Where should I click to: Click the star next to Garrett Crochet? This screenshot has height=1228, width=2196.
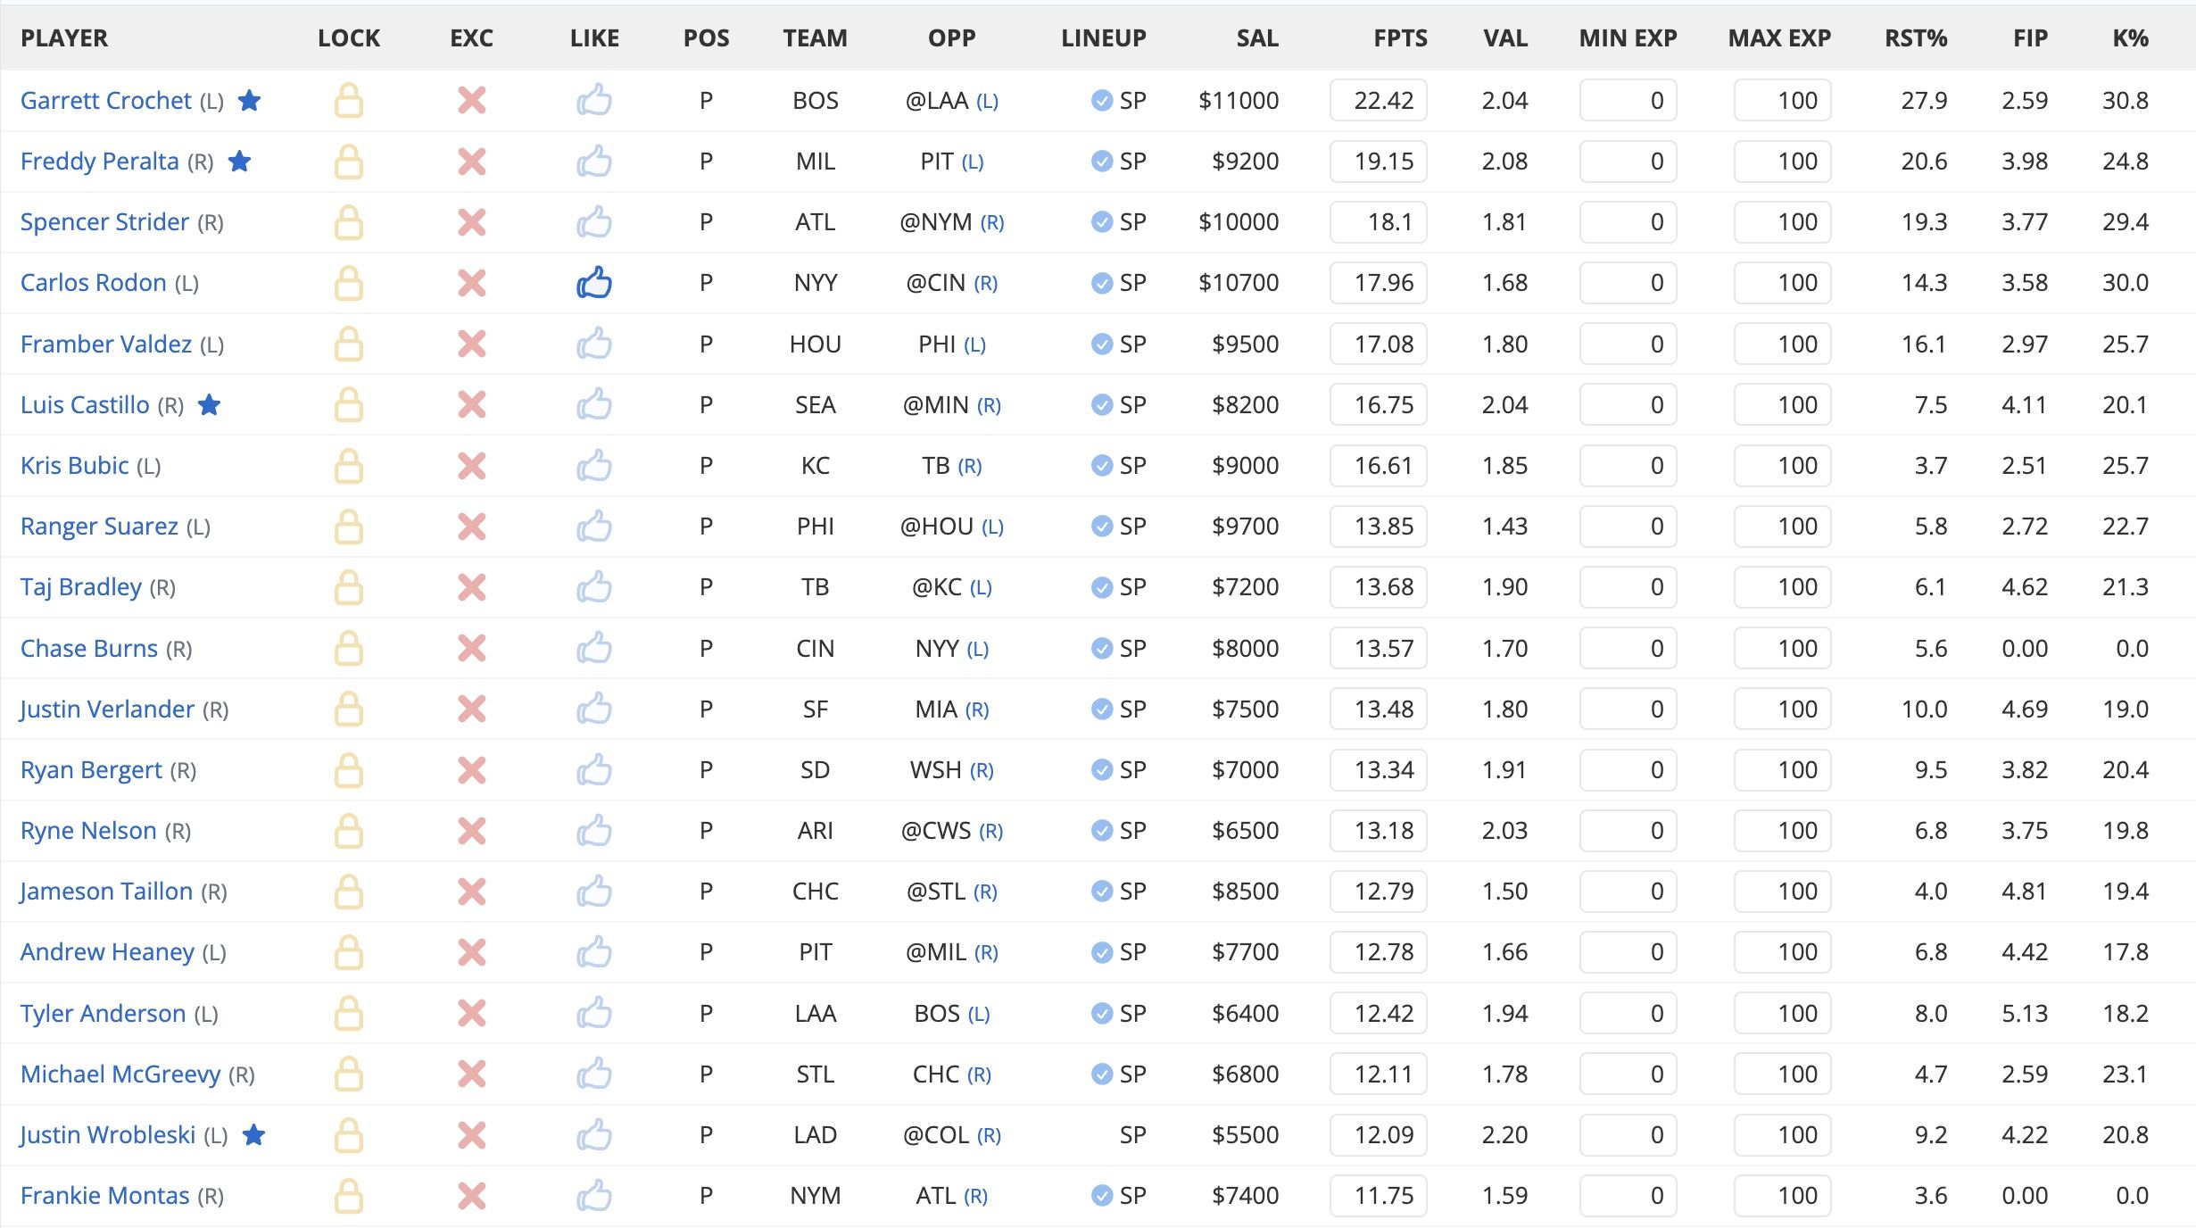(x=249, y=100)
